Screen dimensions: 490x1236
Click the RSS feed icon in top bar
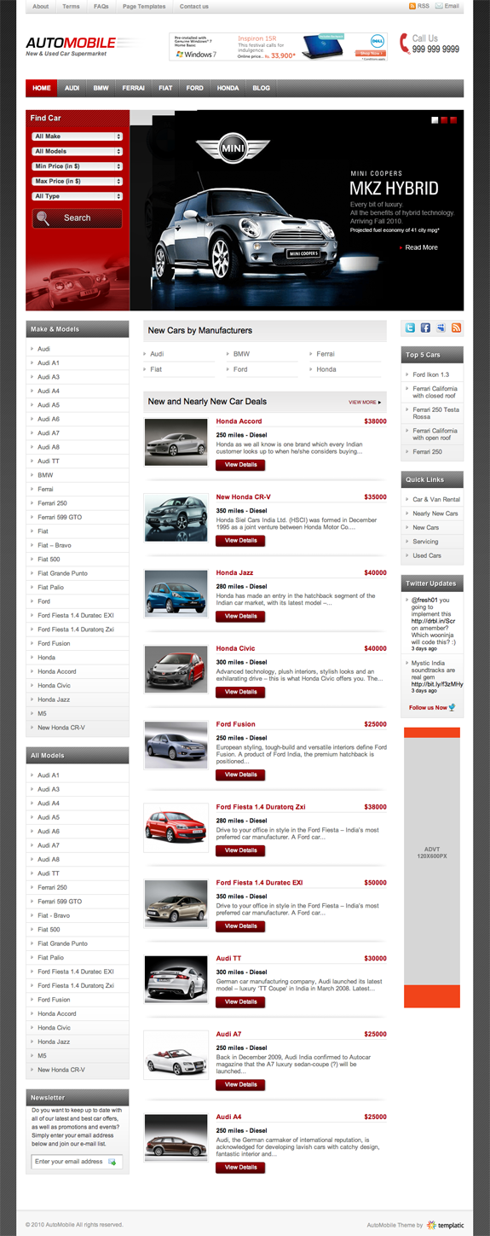[412, 6]
